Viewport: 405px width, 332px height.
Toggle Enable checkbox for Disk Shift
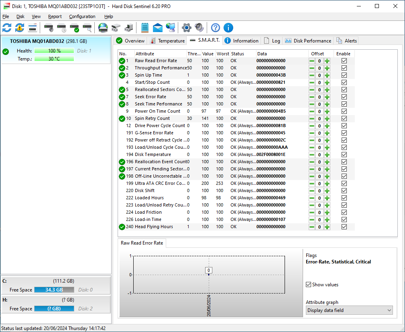344,191
